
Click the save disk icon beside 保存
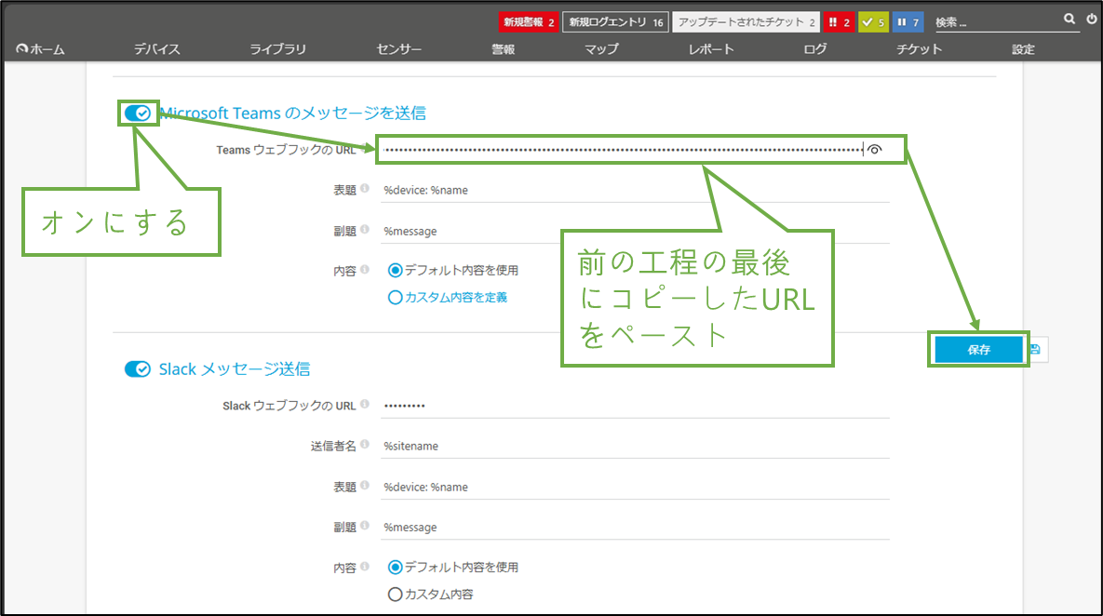pos(1035,350)
